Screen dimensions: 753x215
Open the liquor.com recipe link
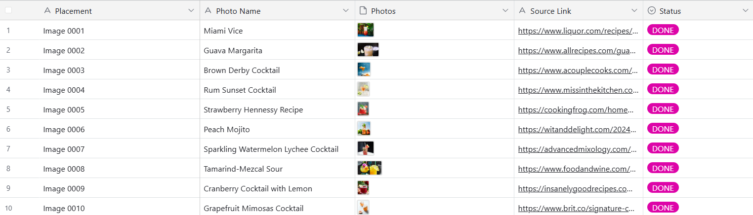coord(577,31)
